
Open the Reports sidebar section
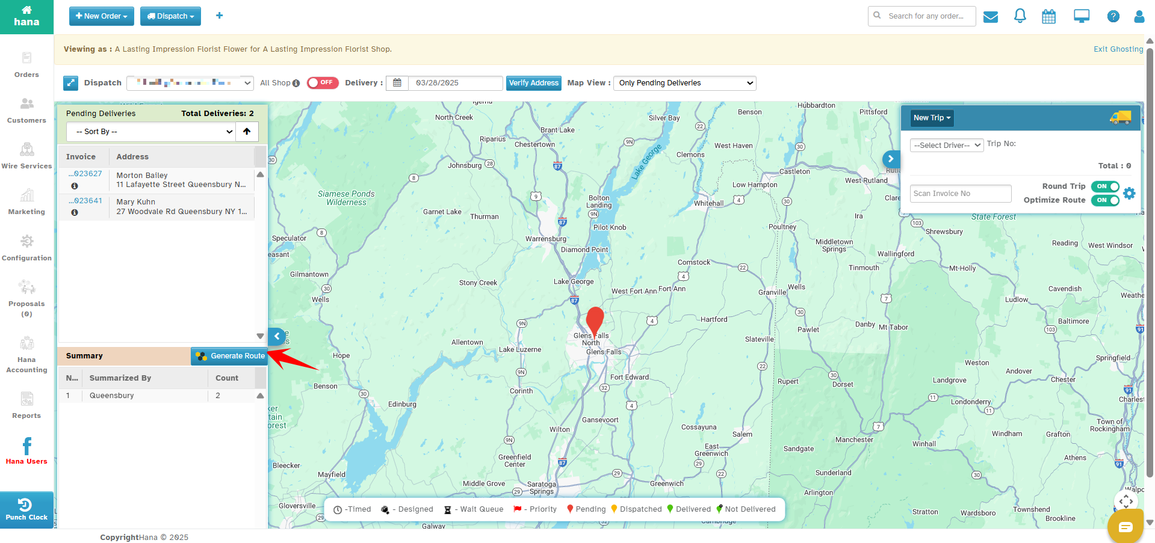click(x=26, y=405)
